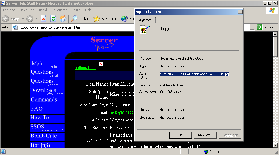Open the Vorige history dropdown arrow
279x155 pixels.
(23, 19)
